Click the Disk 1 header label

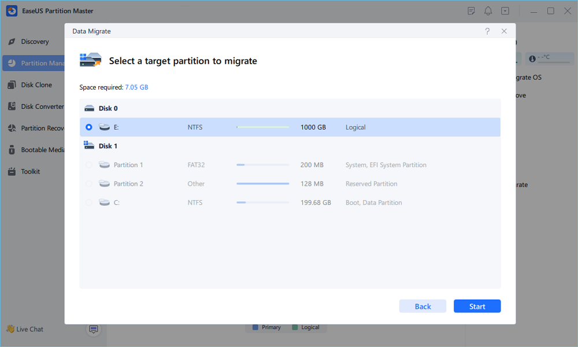click(x=108, y=146)
